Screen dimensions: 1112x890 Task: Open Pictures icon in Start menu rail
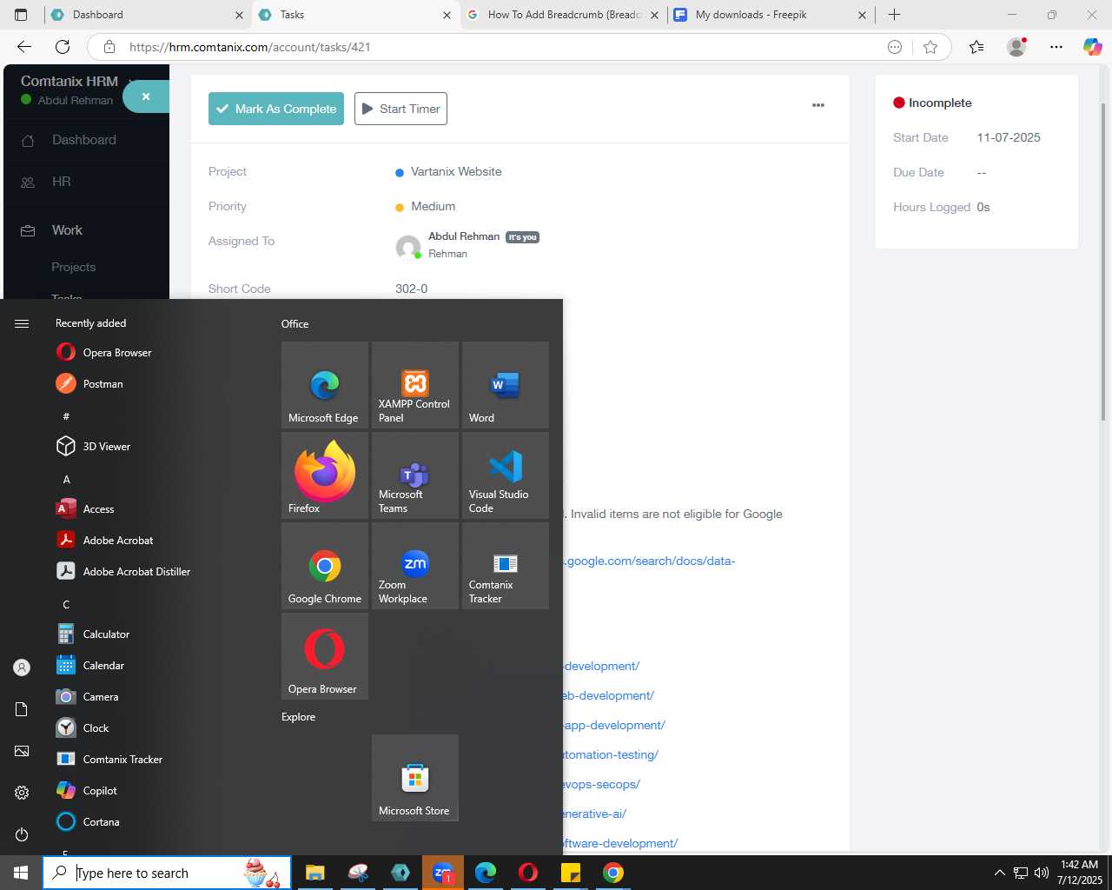coord(22,751)
